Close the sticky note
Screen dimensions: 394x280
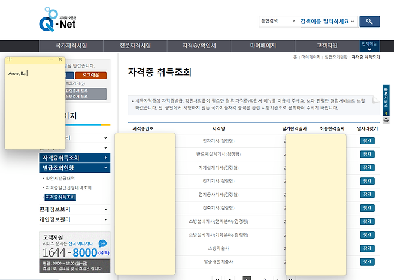(60, 59)
